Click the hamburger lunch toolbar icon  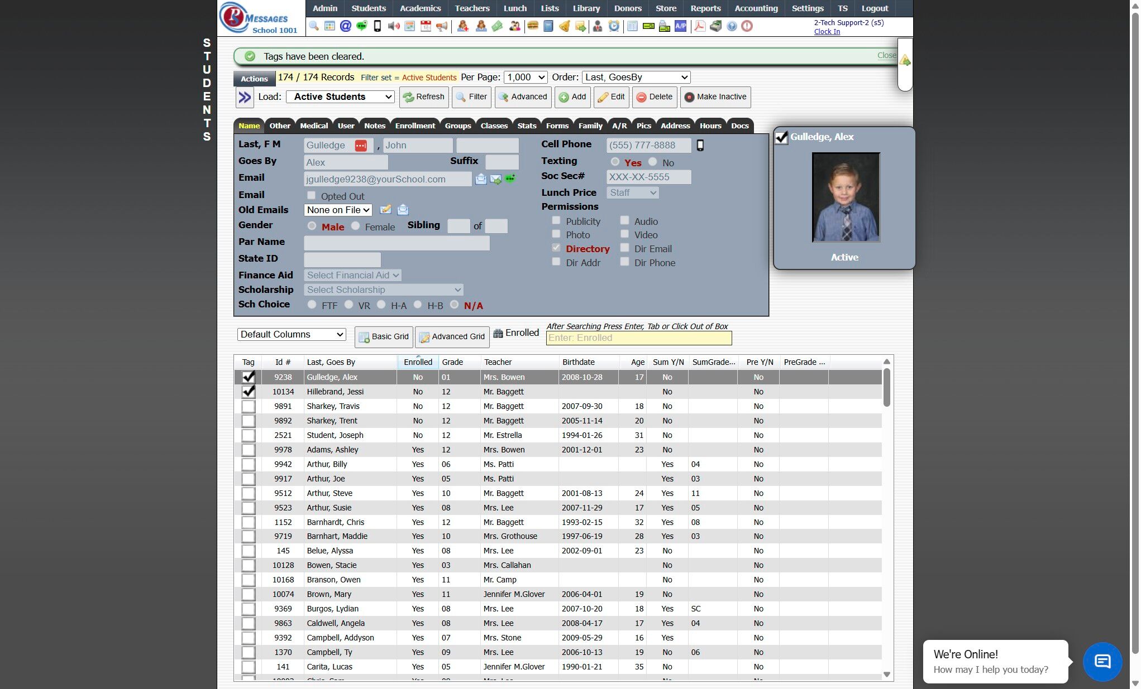click(532, 26)
